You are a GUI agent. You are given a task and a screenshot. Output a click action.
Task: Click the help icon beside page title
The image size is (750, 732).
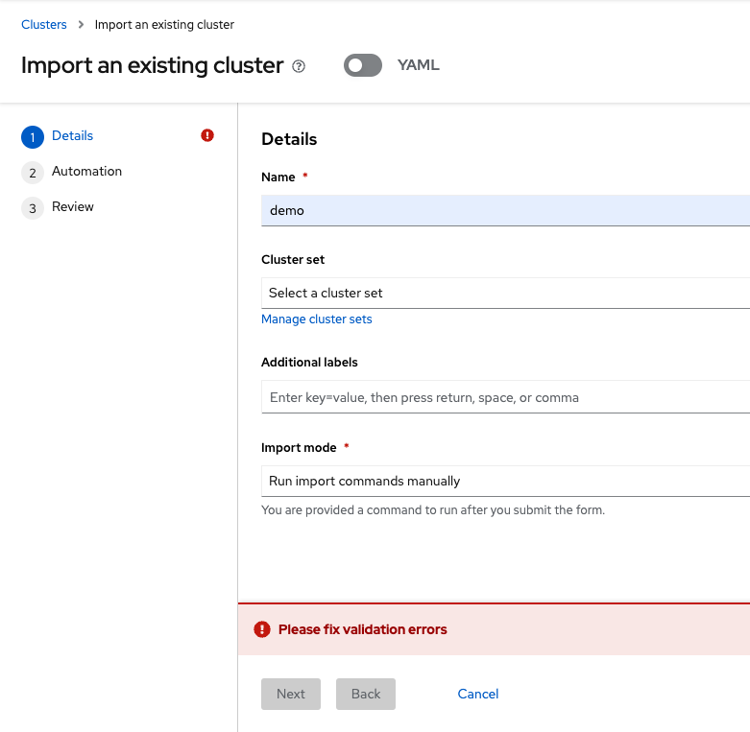pyautogui.click(x=299, y=66)
